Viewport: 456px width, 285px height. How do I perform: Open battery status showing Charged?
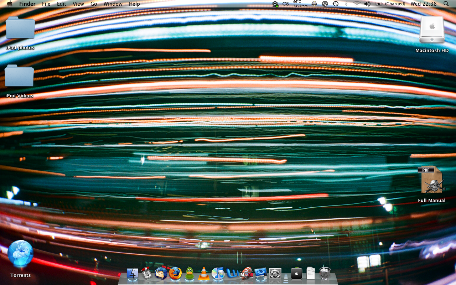click(x=390, y=4)
